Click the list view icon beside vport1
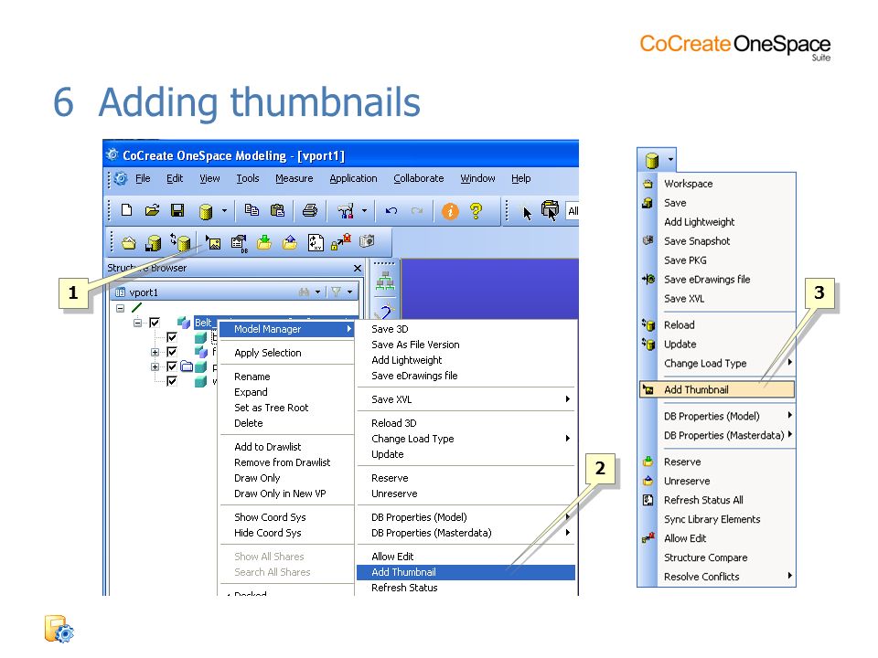 (x=120, y=292)
